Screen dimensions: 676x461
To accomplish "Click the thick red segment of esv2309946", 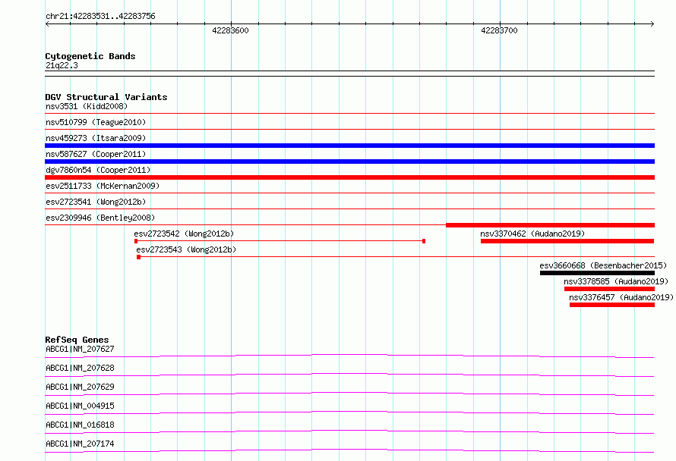I will (x=550, y=225).
